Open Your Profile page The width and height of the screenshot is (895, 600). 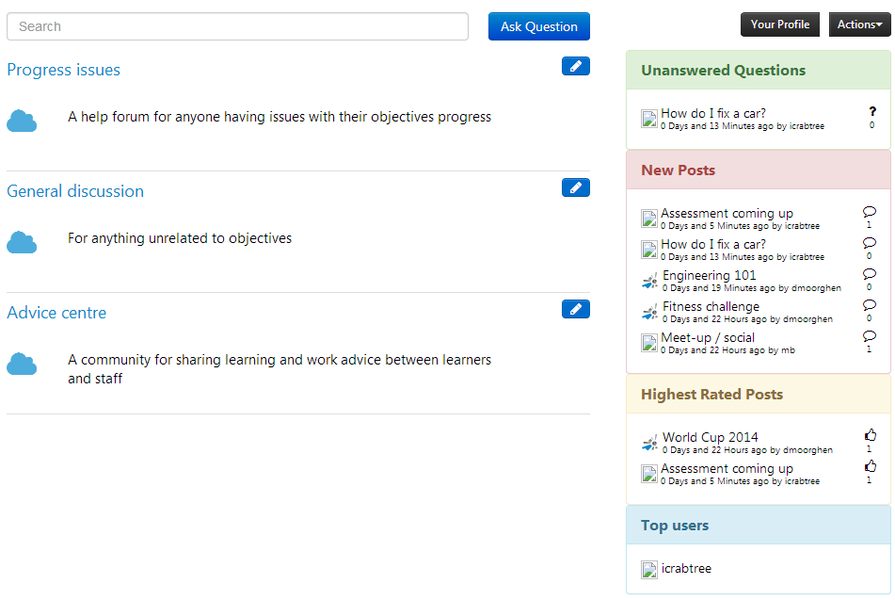(x=779, y=24)
